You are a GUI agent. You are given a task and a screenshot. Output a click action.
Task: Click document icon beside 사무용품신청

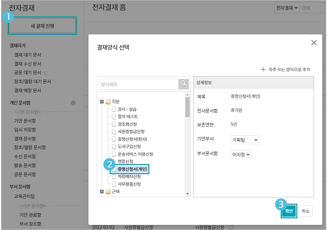click(114, 184)
